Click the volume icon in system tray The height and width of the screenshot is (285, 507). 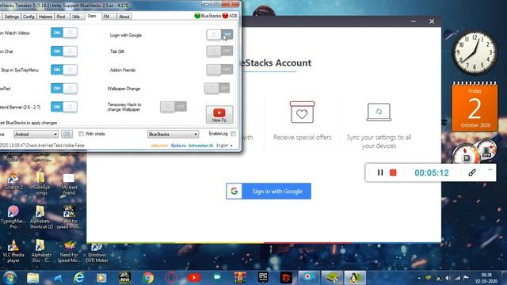(448, 278)
